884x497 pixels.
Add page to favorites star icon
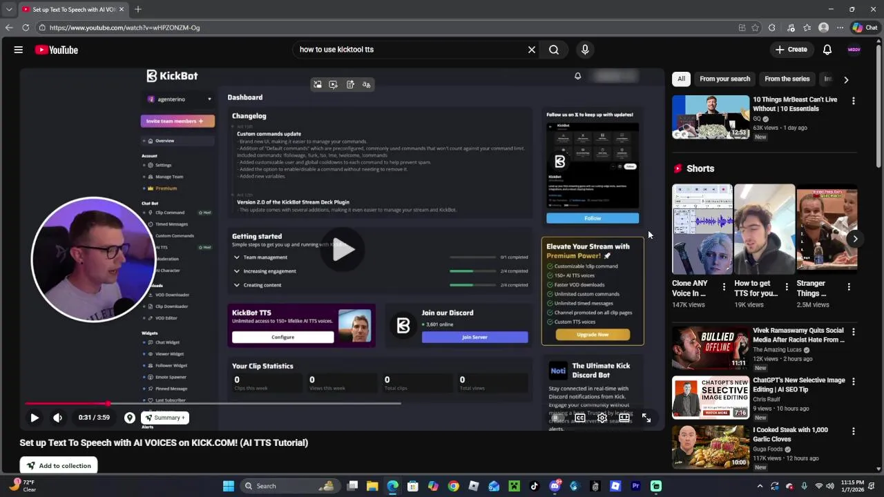point(755,28)
